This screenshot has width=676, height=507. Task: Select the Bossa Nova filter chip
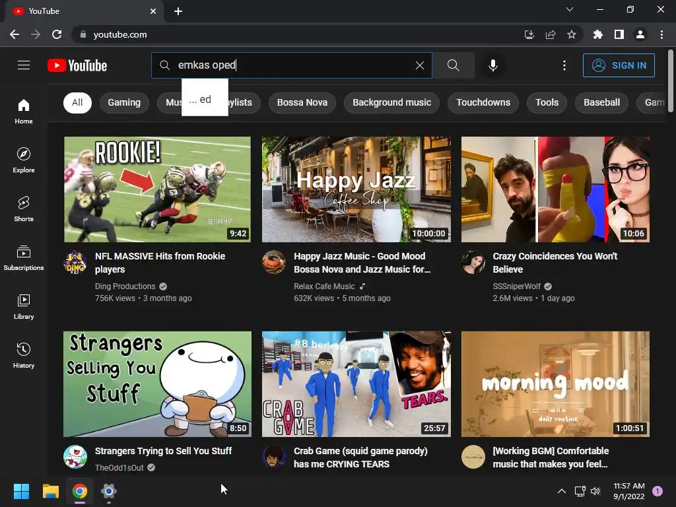(302, 102)
